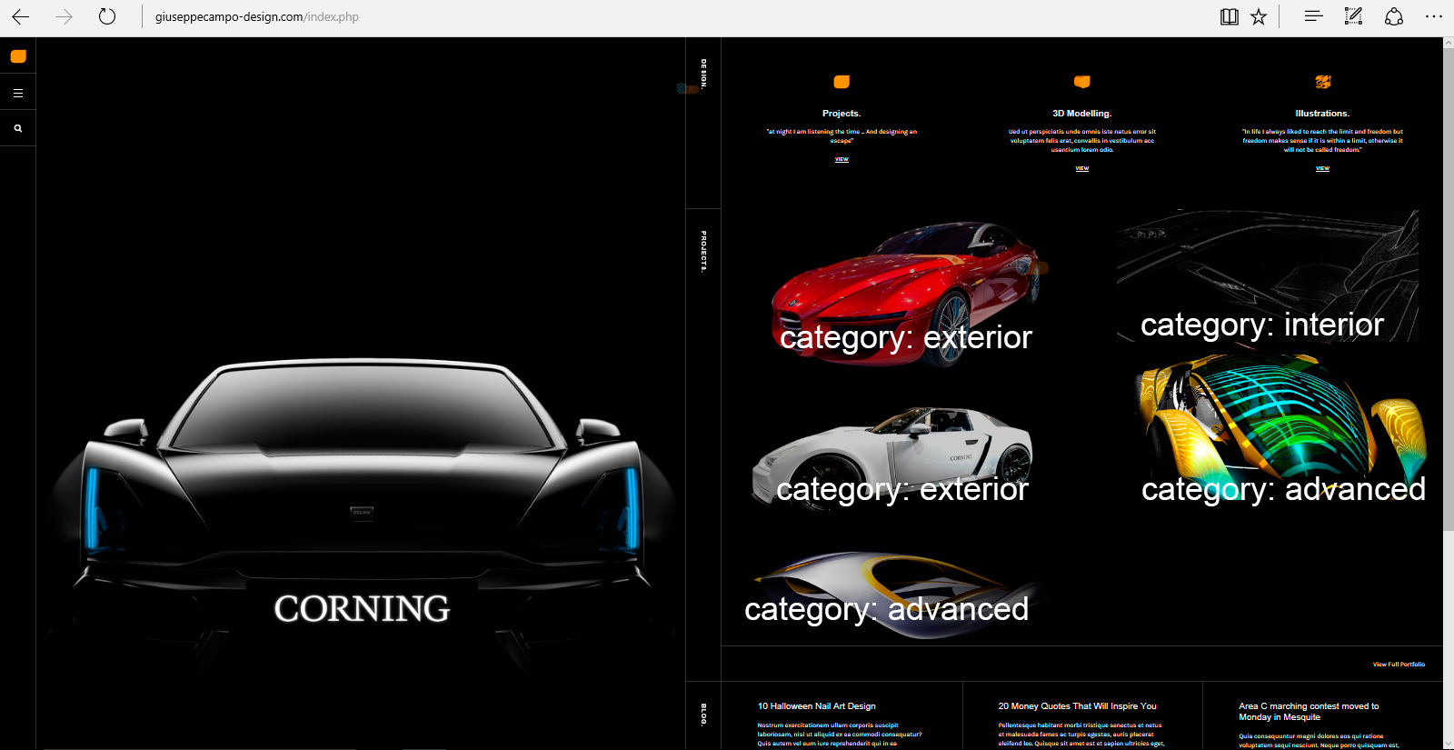Go back to the previous page
Screen dimensions: 1454x750
tap(20, 16)
